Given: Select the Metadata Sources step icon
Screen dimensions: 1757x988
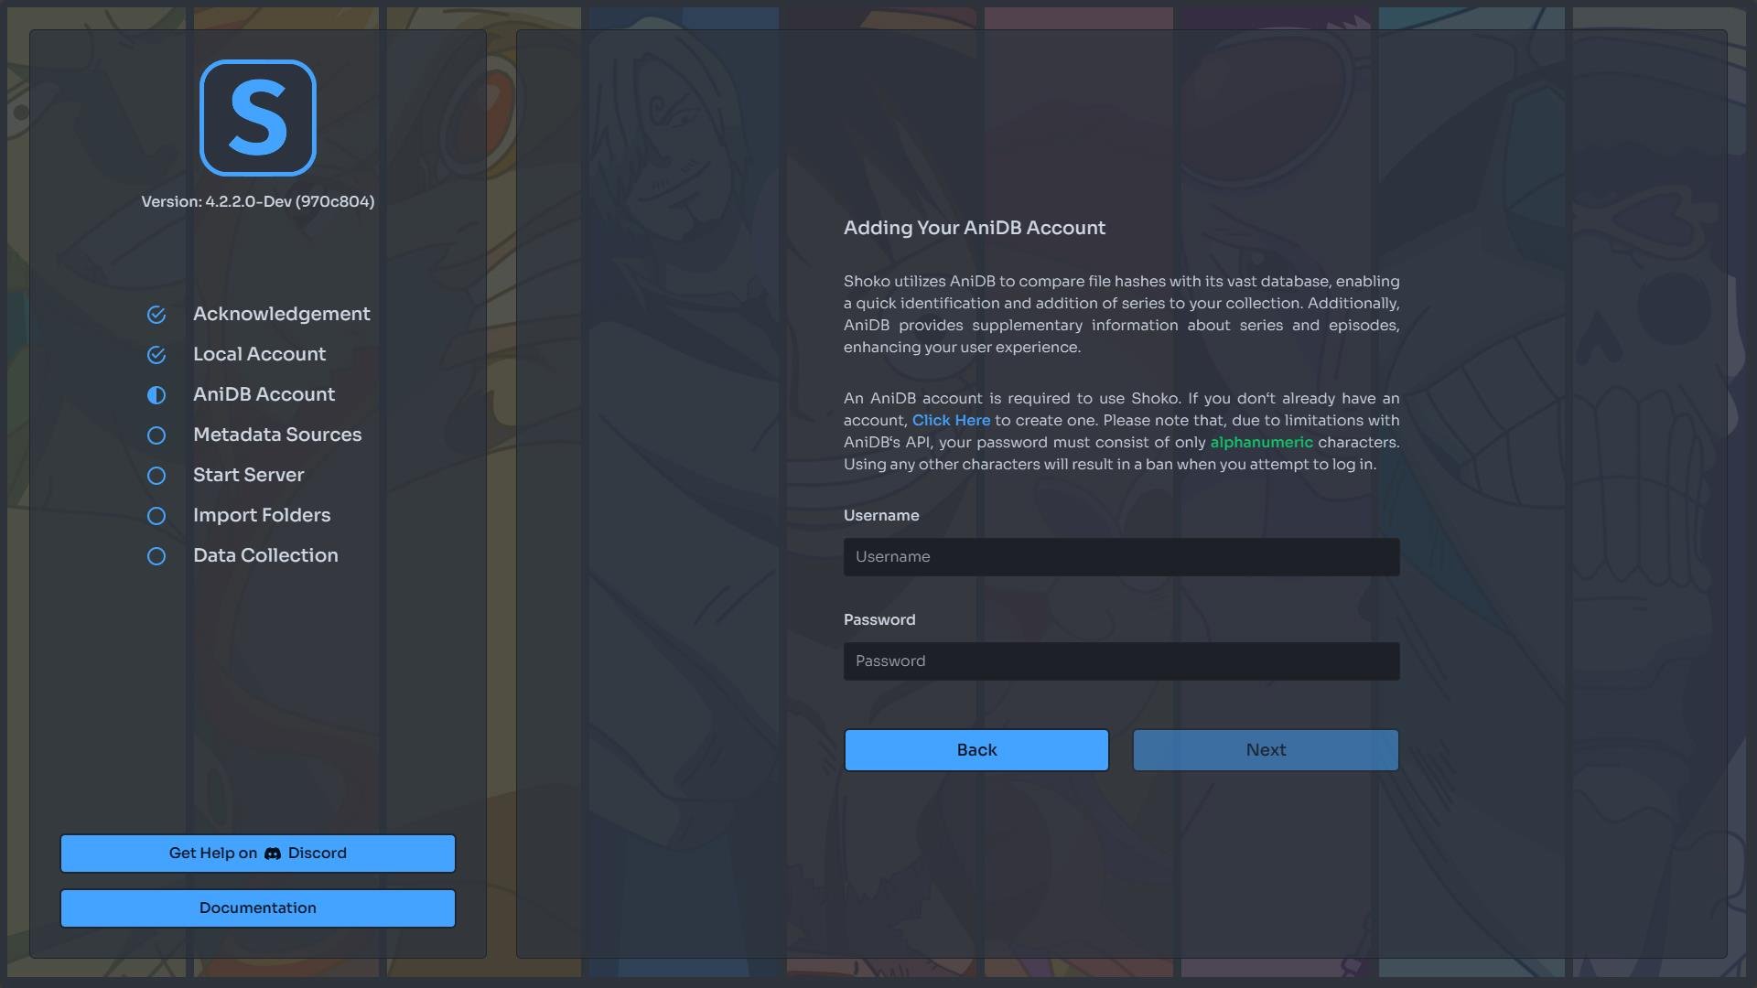Looking at the screenshot, I should click(x=155, y=435).
